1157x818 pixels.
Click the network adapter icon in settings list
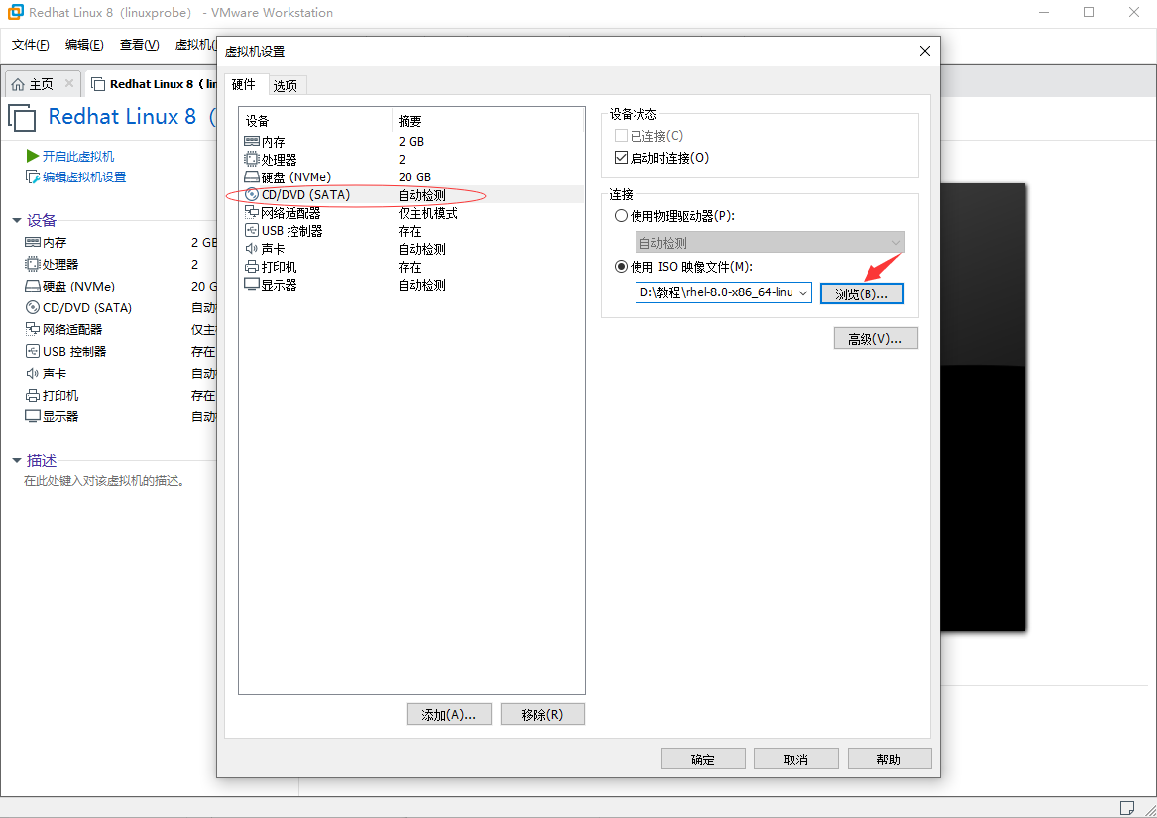coord(252,212)
